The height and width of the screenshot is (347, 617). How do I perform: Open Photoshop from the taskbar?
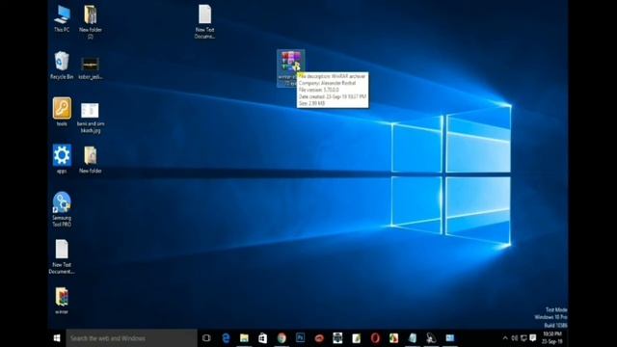coord(300,338)
